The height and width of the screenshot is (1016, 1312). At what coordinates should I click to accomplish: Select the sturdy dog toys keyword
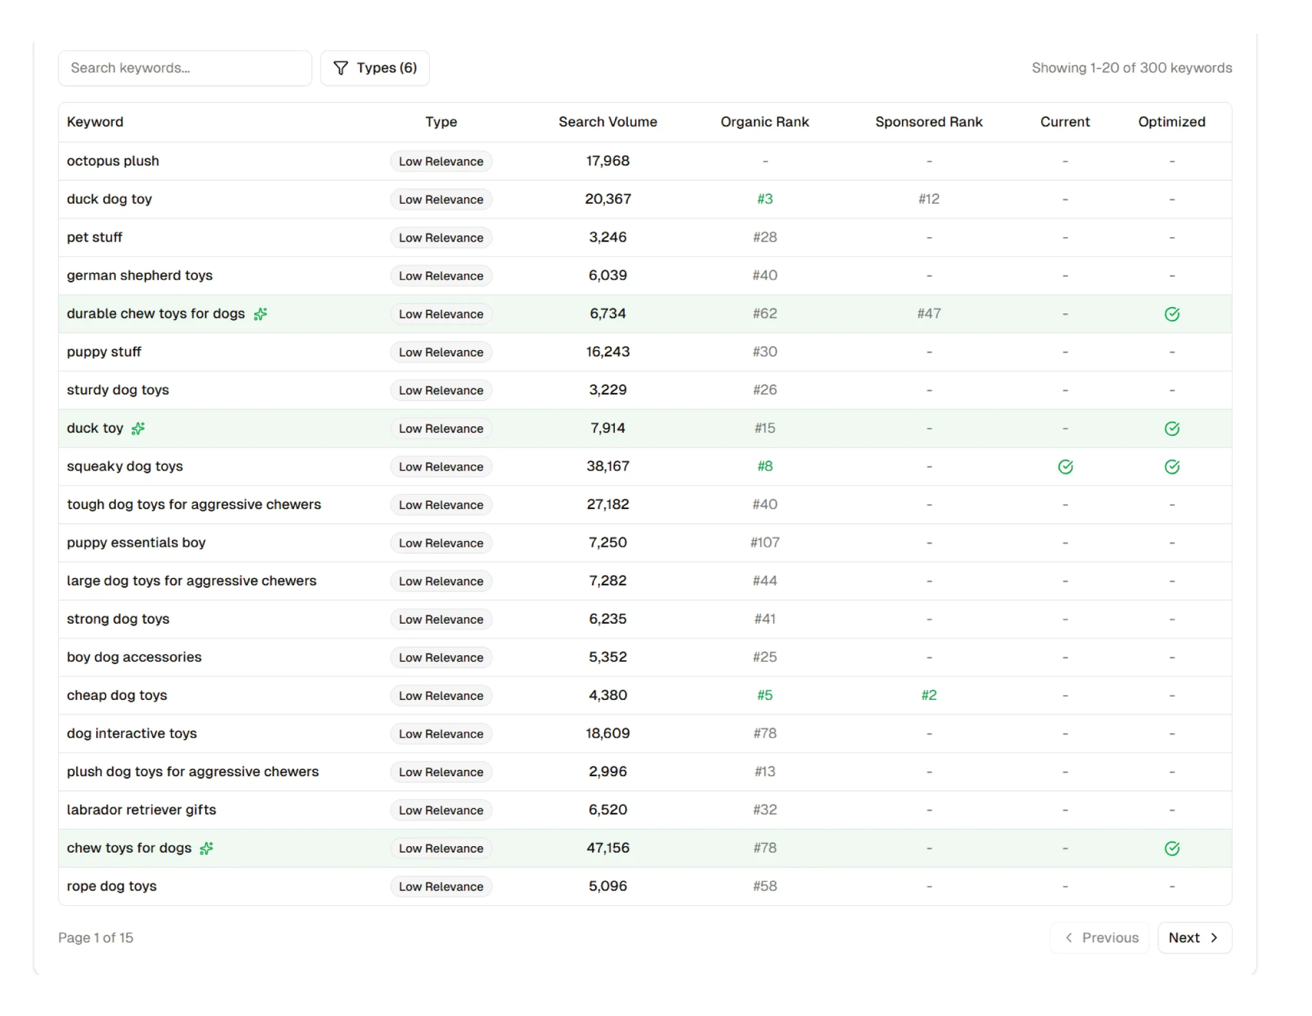pyautogui.click(x=118, y=390)
